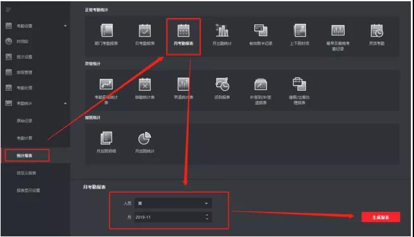This screenshot has height=237, width=414.
Task: Click the 排班管理 sidebar icon
Action: click(x=9, y=72)
